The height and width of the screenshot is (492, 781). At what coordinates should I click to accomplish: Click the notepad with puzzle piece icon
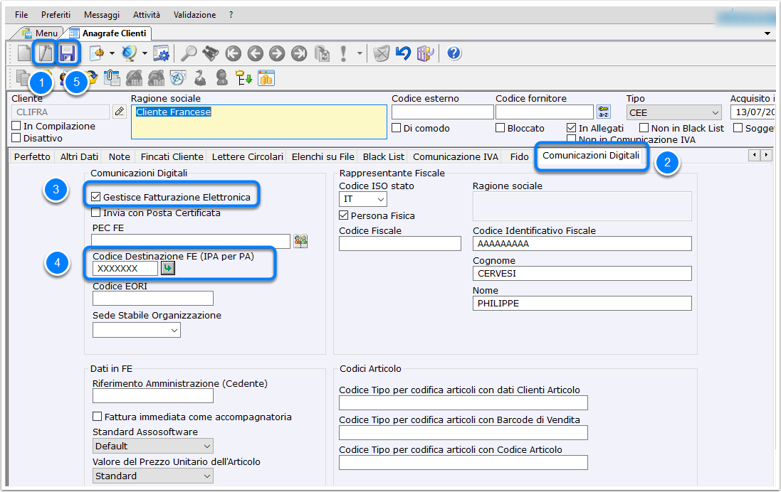click(96, 53)
